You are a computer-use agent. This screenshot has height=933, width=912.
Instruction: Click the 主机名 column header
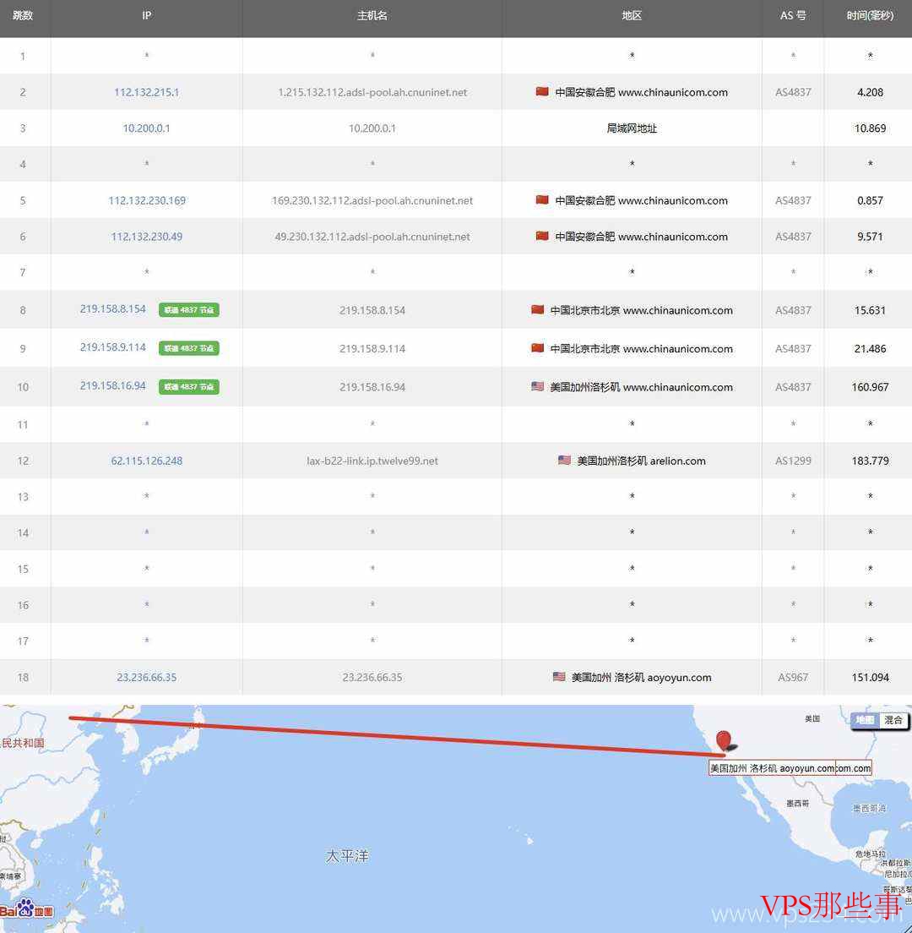(372, 15)
